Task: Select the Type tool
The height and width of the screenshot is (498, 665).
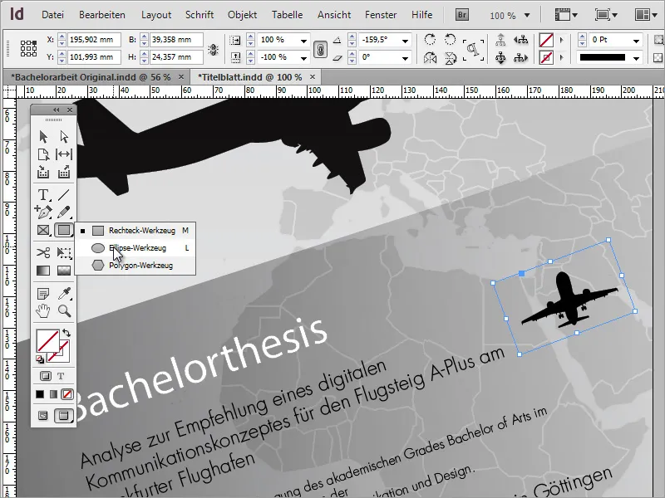Action: coord(43,195)
